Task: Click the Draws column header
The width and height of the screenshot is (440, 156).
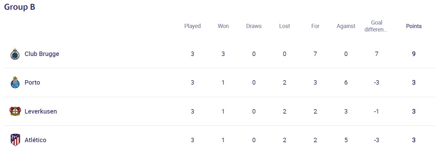Action: (254, 26)
